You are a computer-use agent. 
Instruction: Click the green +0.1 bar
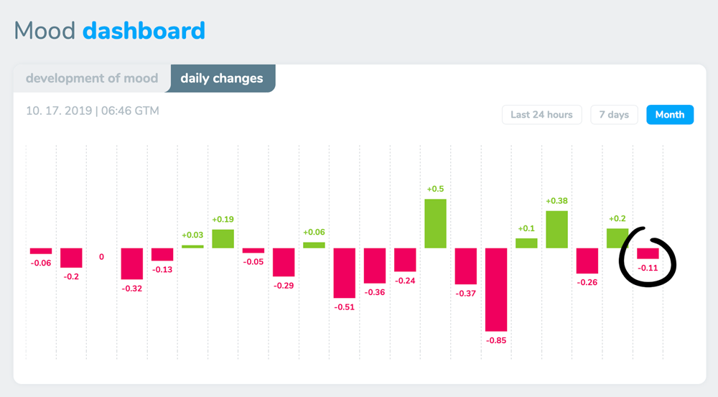point(526,243)
